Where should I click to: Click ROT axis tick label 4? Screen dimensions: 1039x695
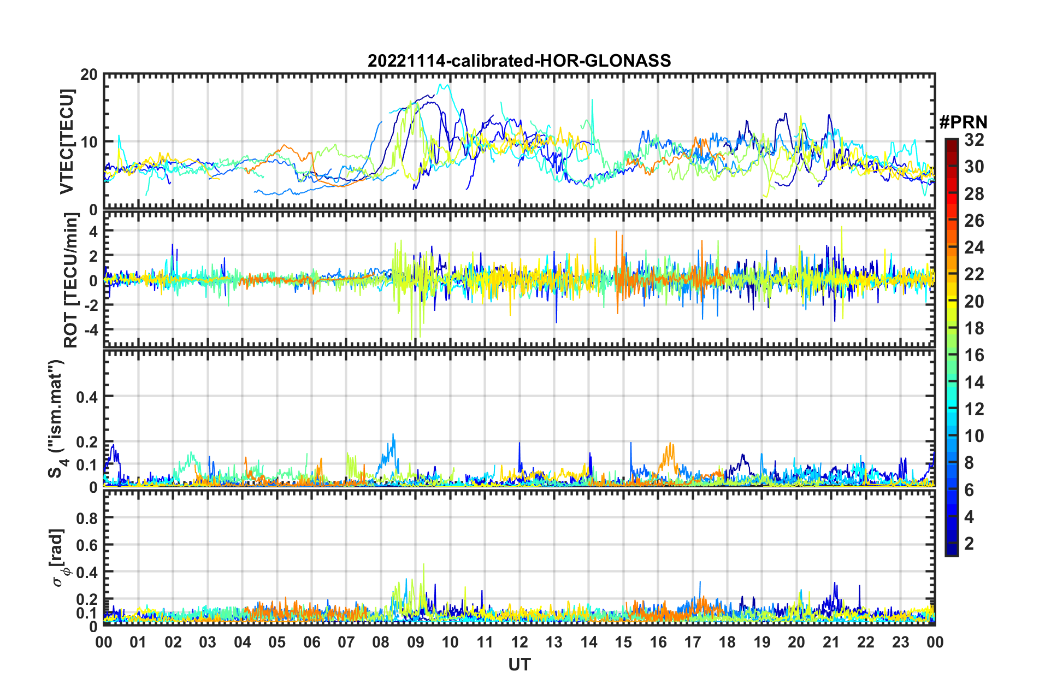coord(93,232)
